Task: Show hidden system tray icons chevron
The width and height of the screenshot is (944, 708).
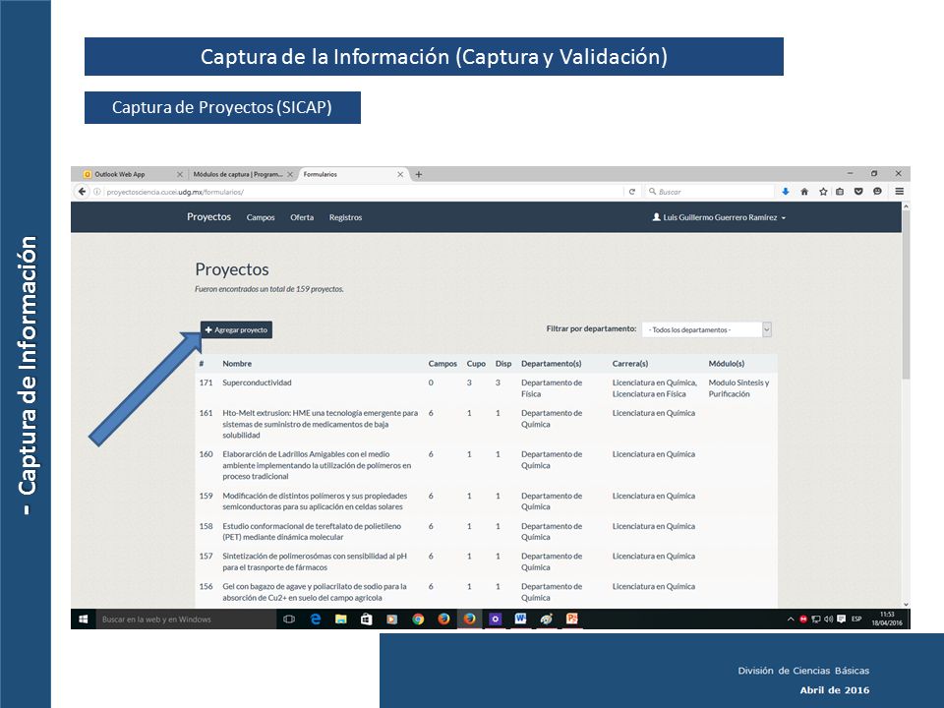Action: coord(791,619)
